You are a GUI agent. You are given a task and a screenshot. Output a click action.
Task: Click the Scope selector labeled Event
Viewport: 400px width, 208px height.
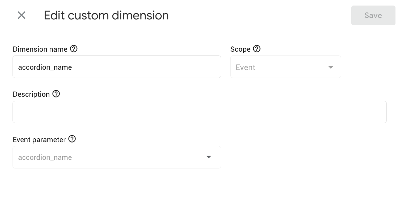click(x=285, y=67)
